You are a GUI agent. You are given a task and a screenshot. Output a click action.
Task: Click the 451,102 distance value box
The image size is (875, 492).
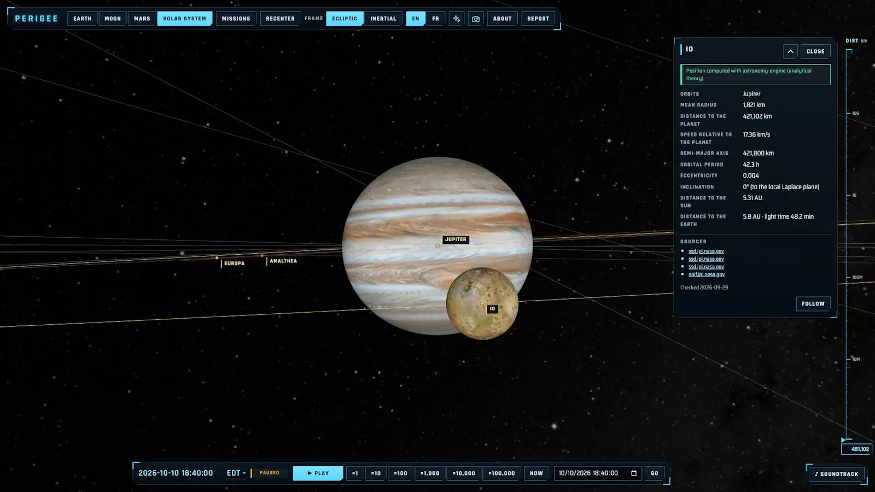[x=856, y=449]
